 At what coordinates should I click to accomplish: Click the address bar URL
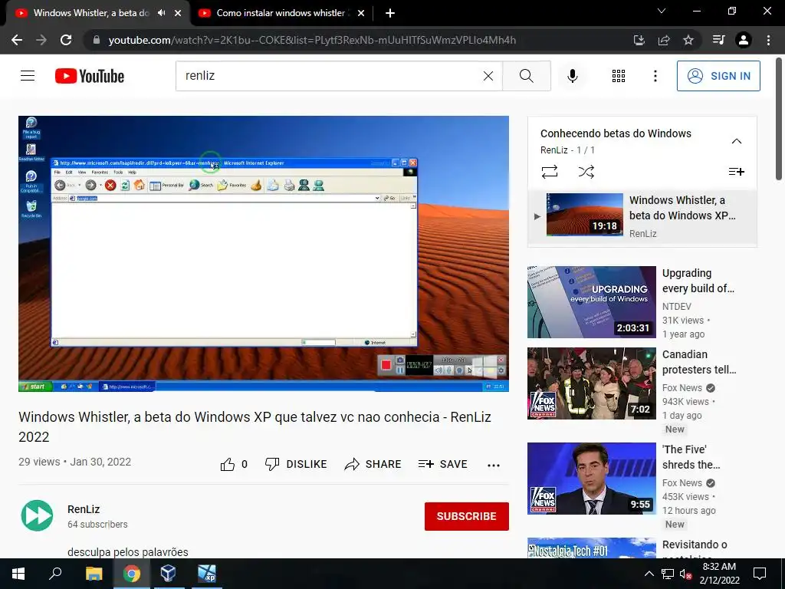pos(312,40)
